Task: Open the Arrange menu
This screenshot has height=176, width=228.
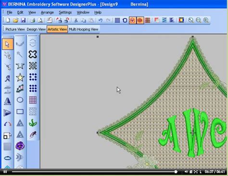Action: (x=47, y=13)
